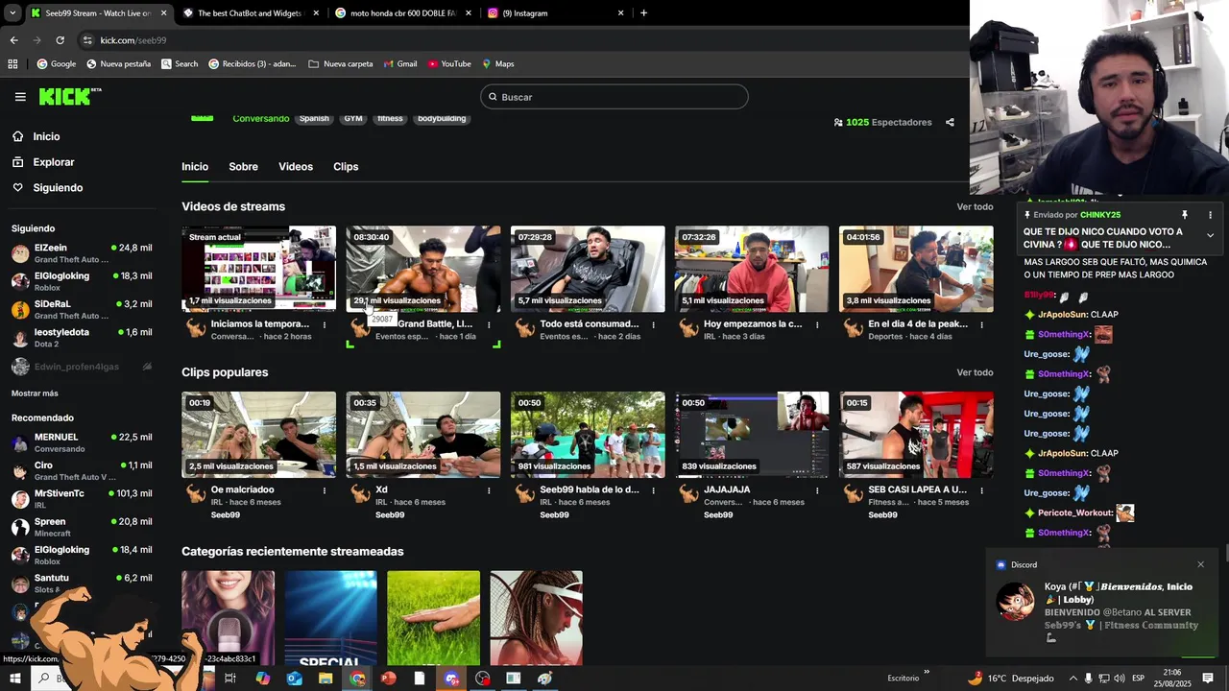Click the Buscar search field

[x=614, y=97]
